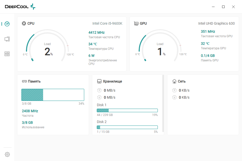Click the Память heading
The image size is (242, 161).
click(x=34, y=81)
